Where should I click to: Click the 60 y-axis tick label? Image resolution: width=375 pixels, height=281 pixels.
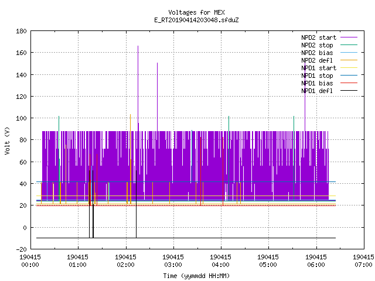coord(23,162)
